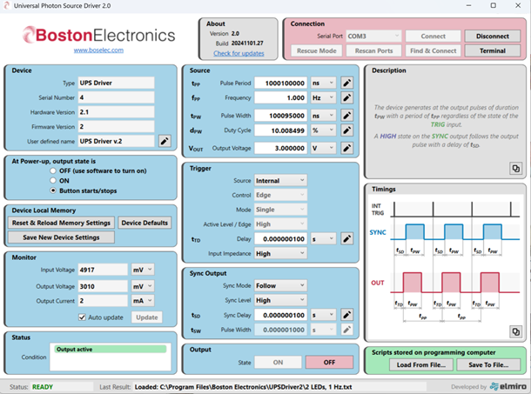Click the Duty Cycle value field
The image size is (531, 394).
click(x=281, y=130)
